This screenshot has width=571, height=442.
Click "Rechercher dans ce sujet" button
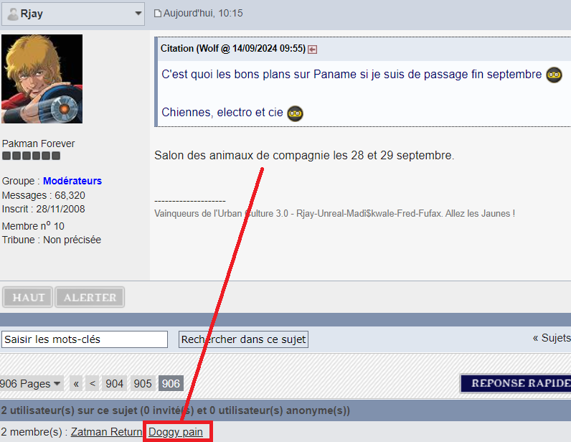243,339
